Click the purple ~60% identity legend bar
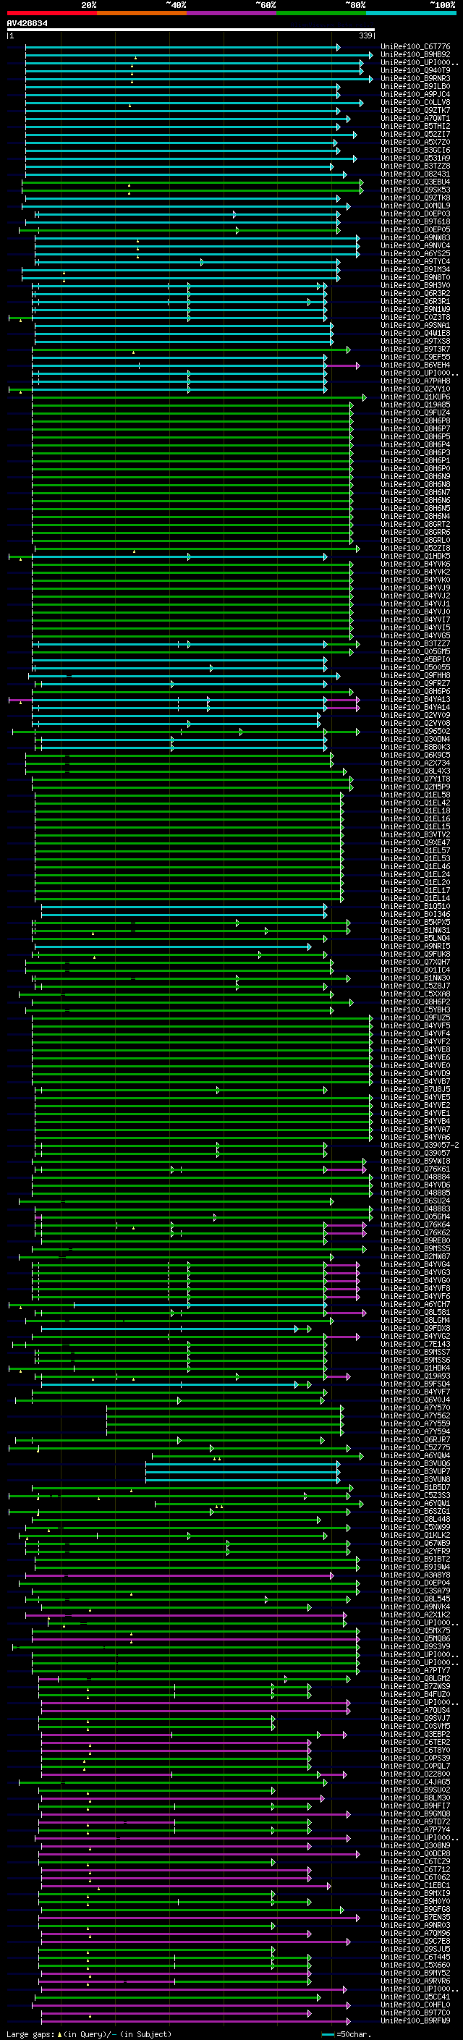 click(x=232, y=14)
